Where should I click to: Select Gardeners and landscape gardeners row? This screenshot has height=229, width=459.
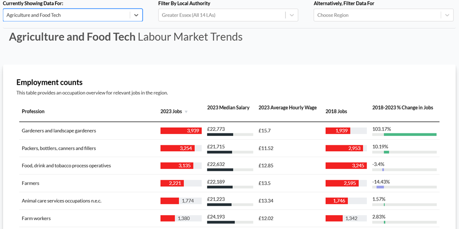pyautogui.click(x=59, y=131)
